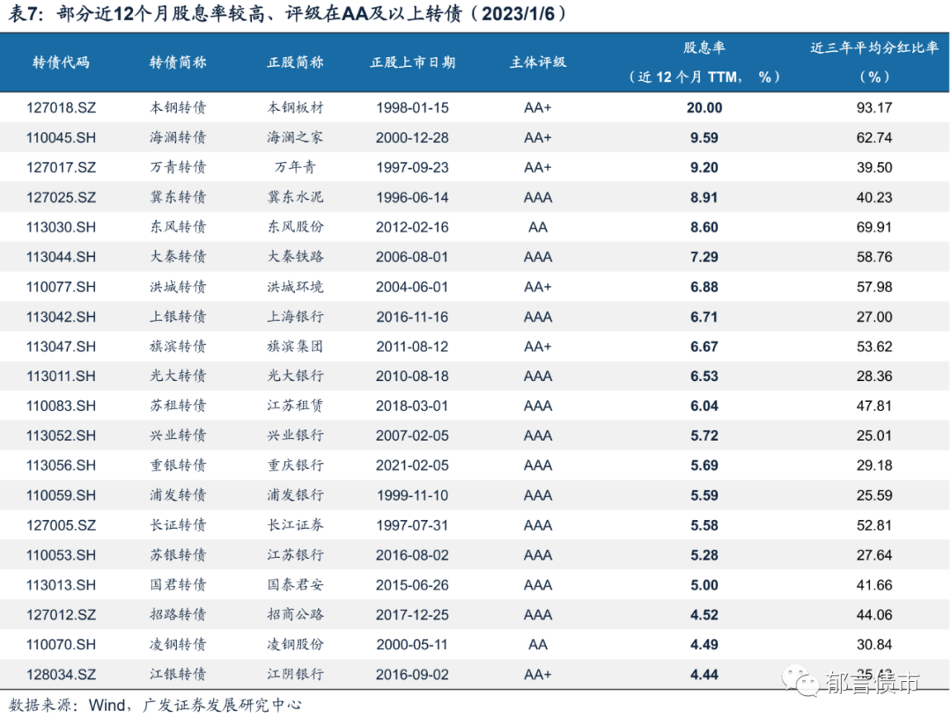The image size is (951, 725).
Task: Select the code cell 113044.SH
Action: [61, 257]
